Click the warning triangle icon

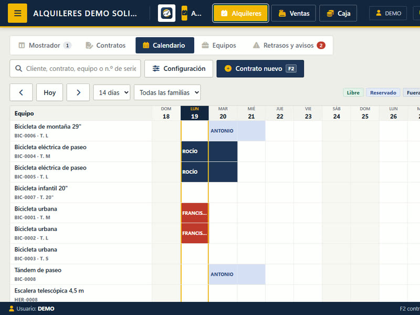coord(256,45)
